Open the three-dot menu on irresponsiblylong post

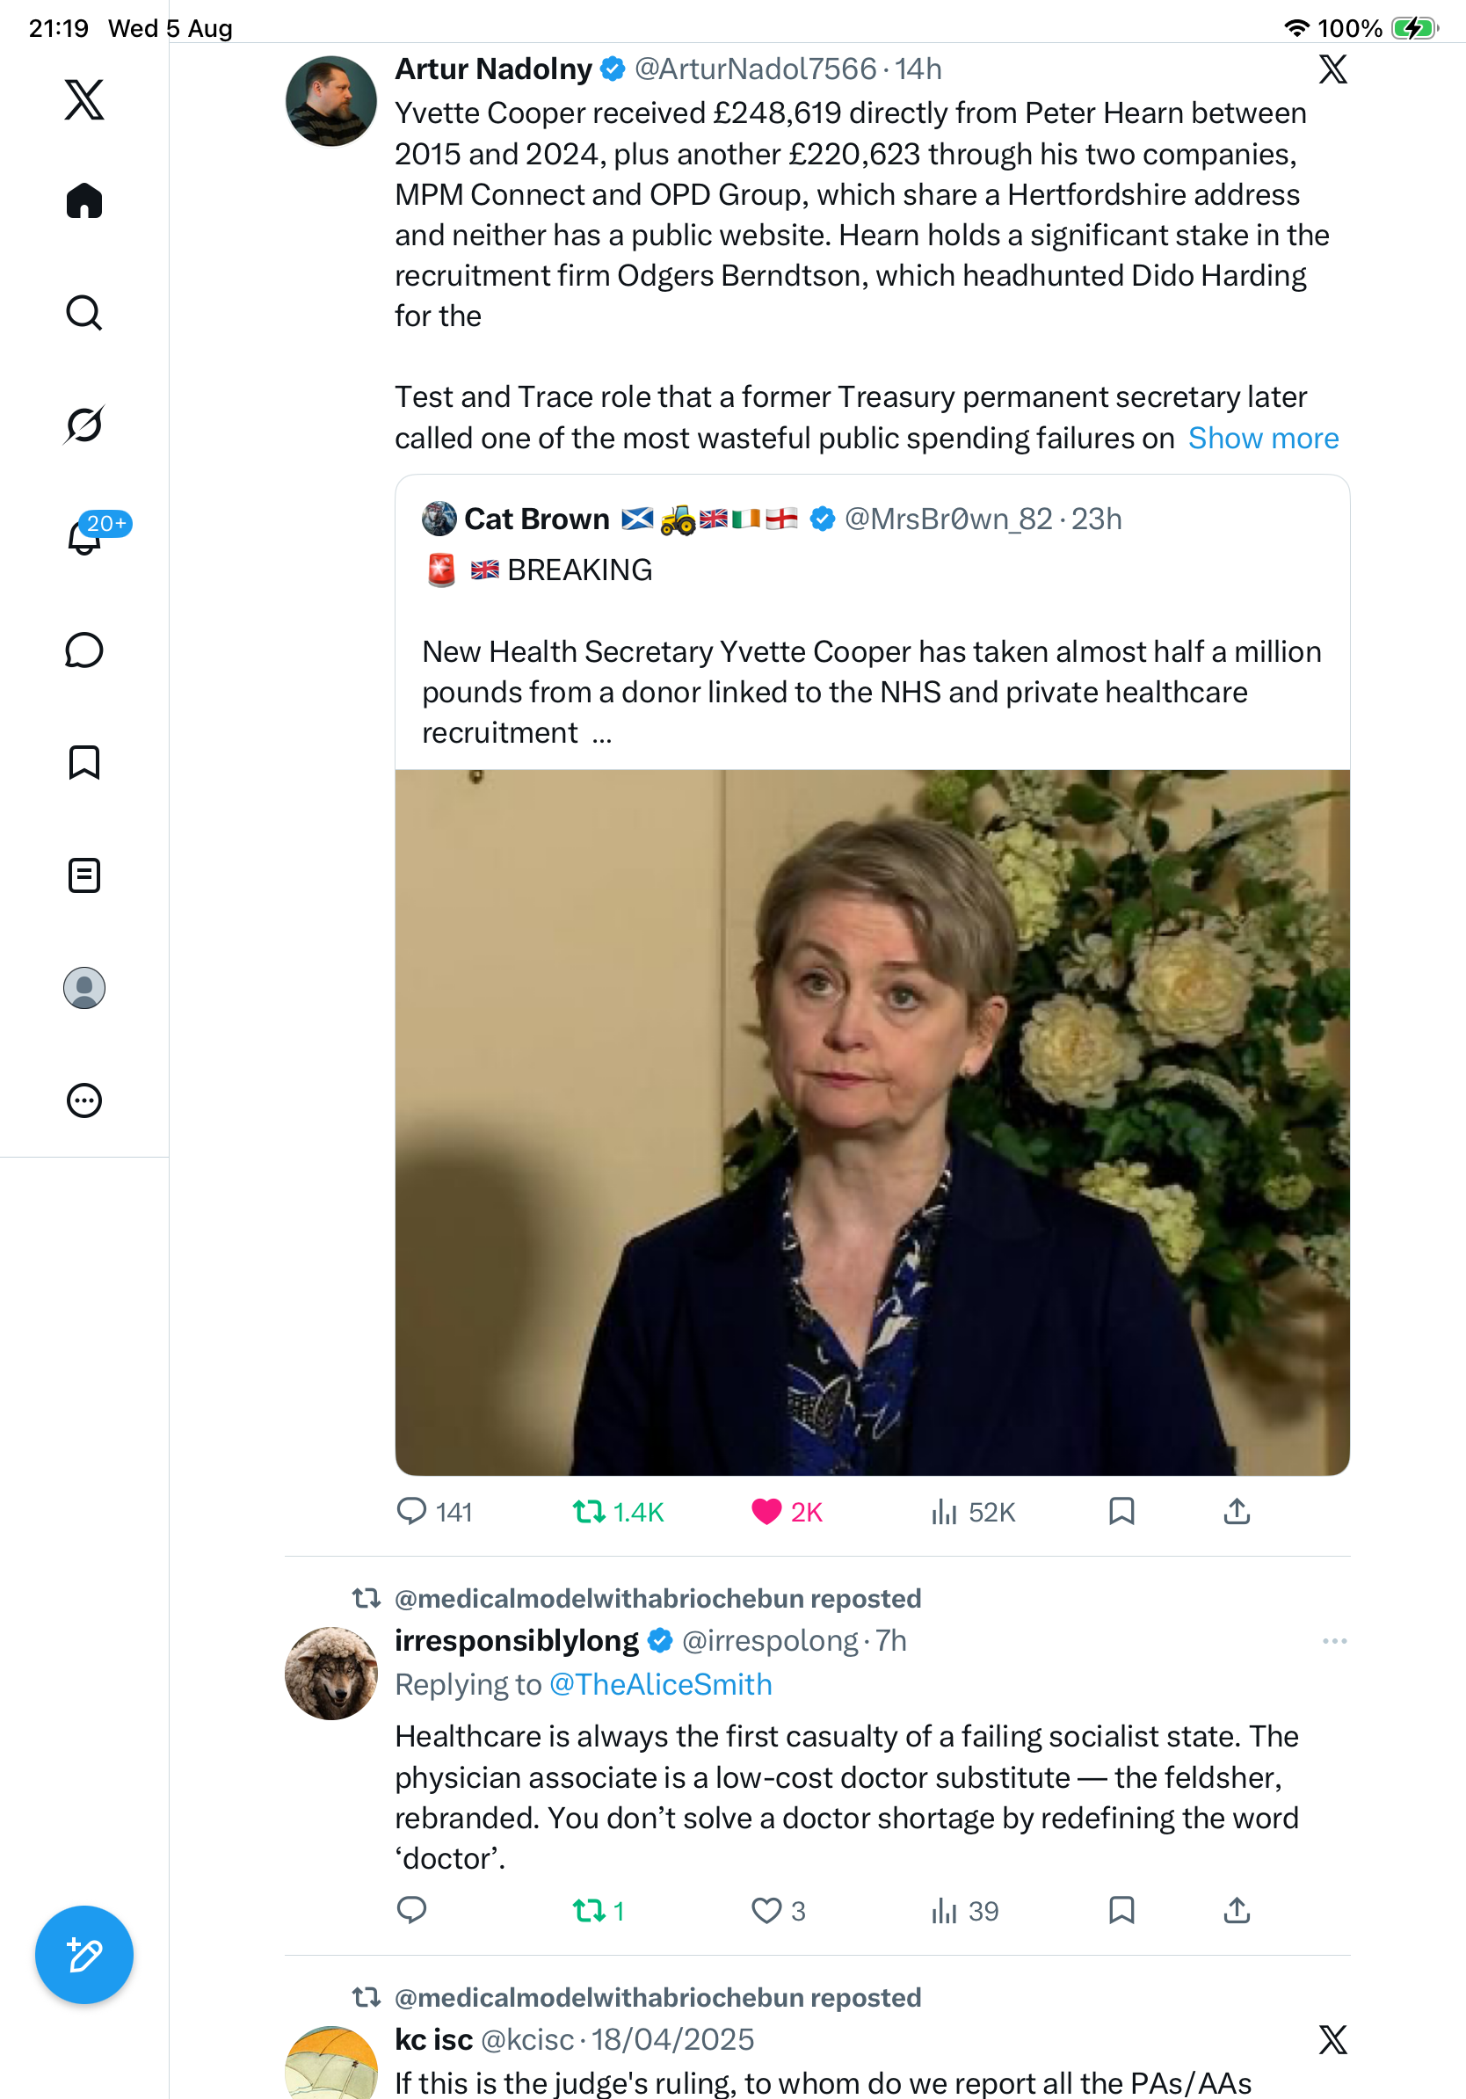[1334, 1641]
